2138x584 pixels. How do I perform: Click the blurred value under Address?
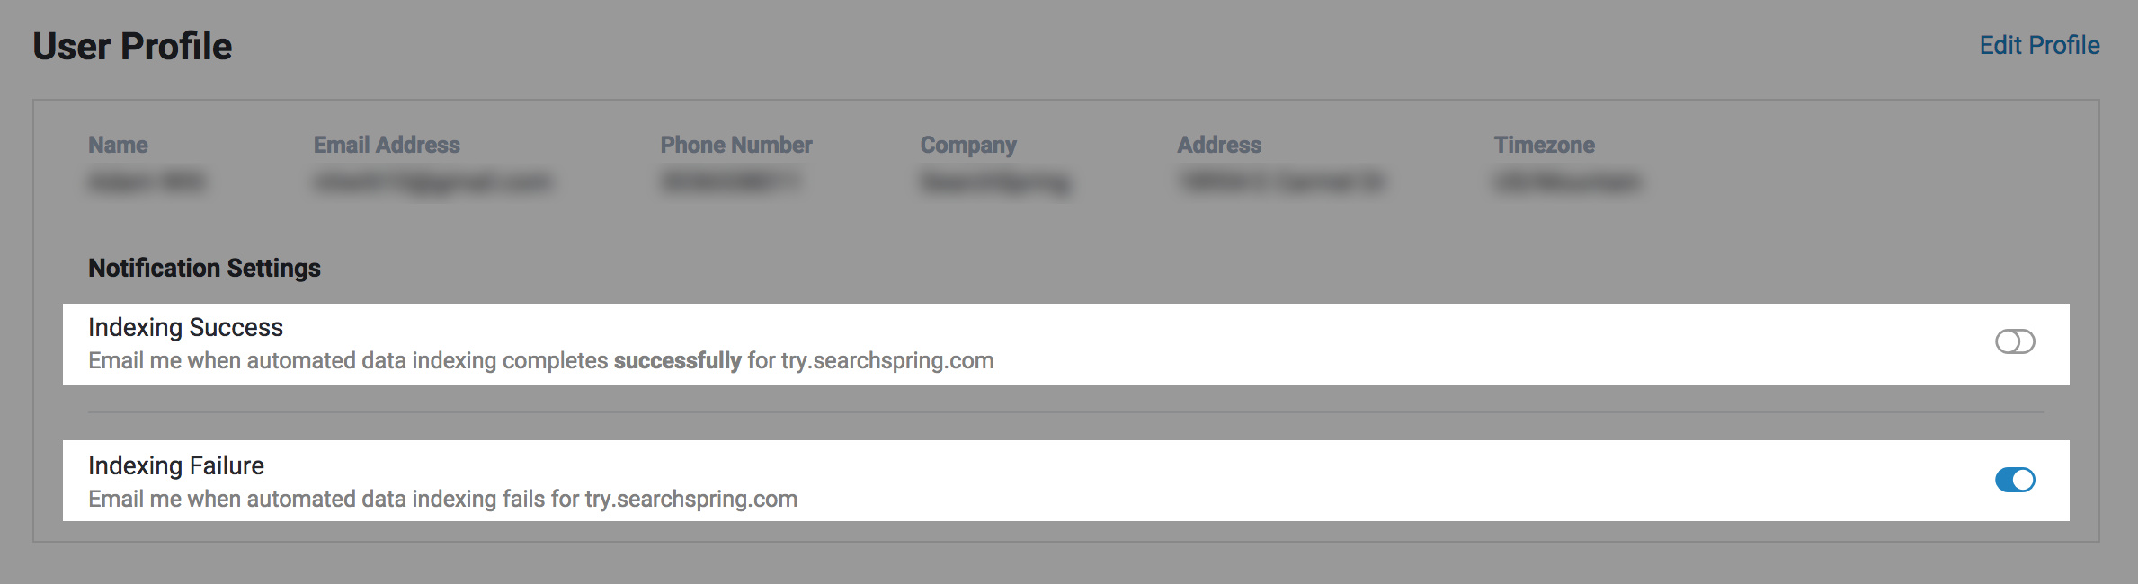1280,182
